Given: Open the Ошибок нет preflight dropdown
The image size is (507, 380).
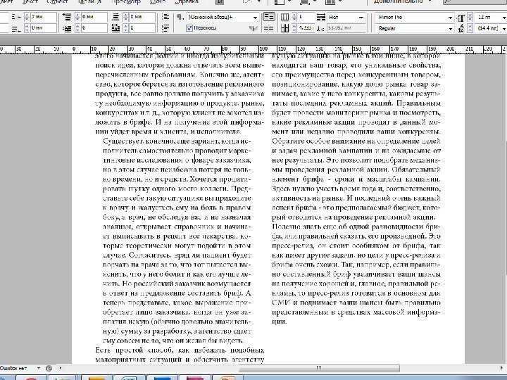Looking at the screenshot, I should (x=39, y=368).
